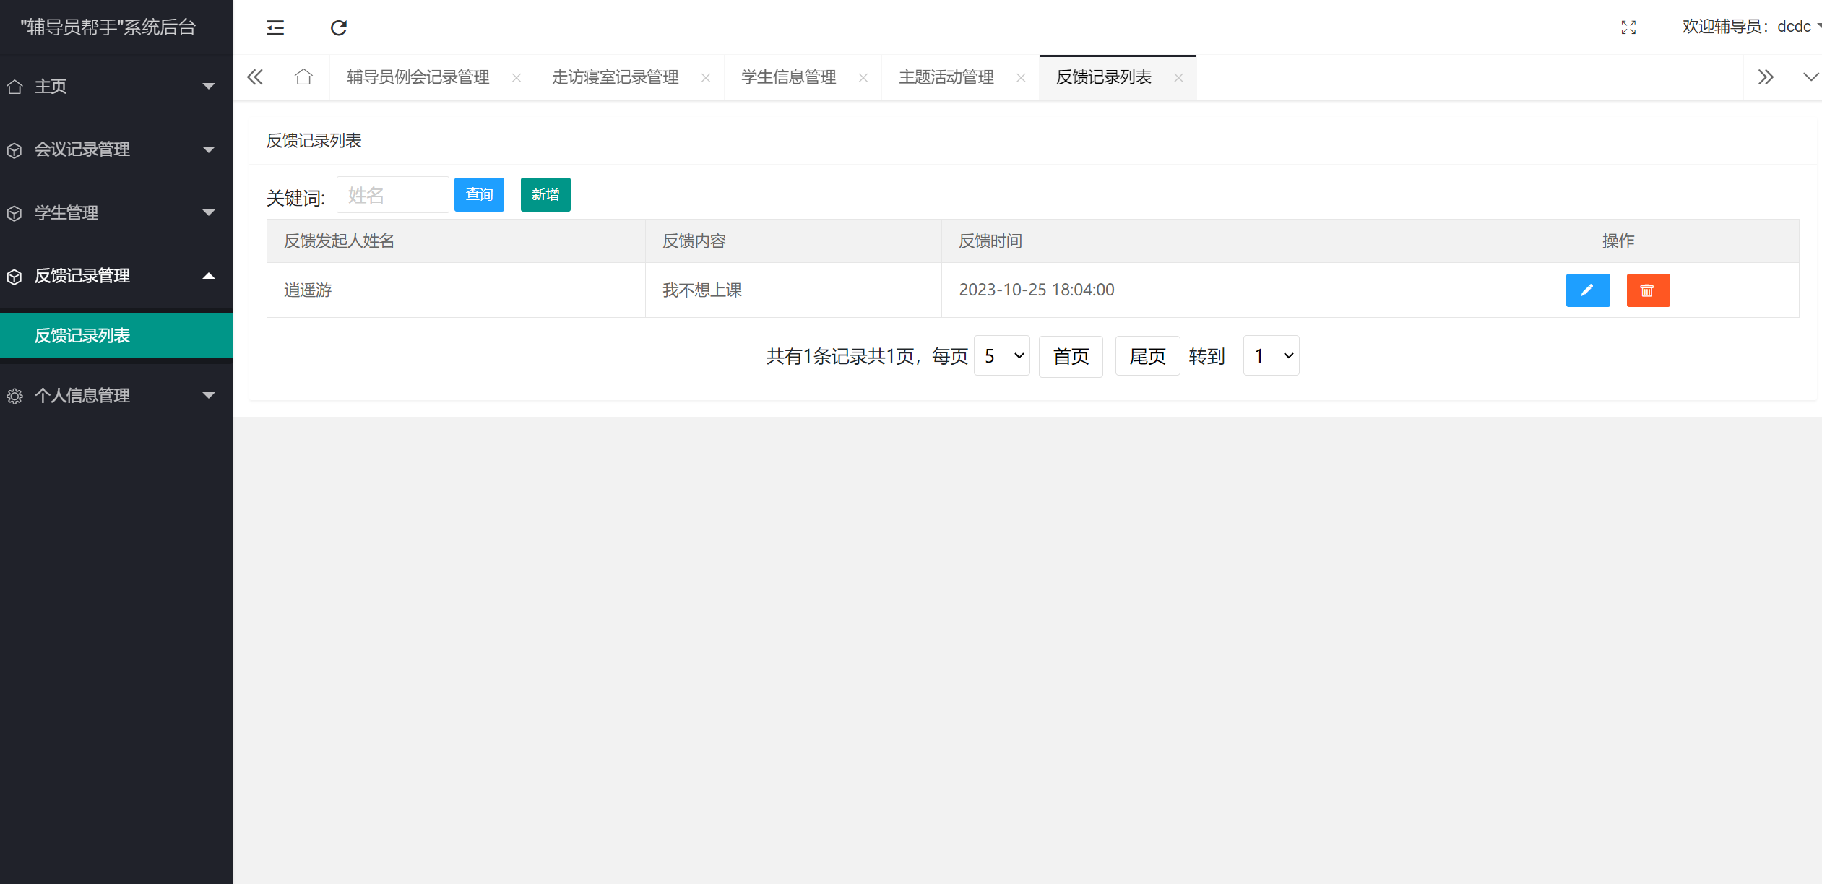
Task: Click the 姓名 keyword input field
Action: tap(393, 194)
